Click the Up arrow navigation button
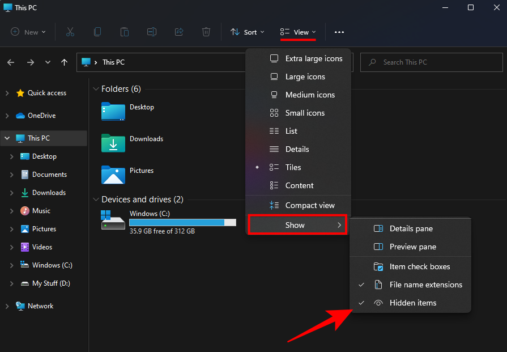This screenshot has width=507, height=352. (x=65, y=62)
